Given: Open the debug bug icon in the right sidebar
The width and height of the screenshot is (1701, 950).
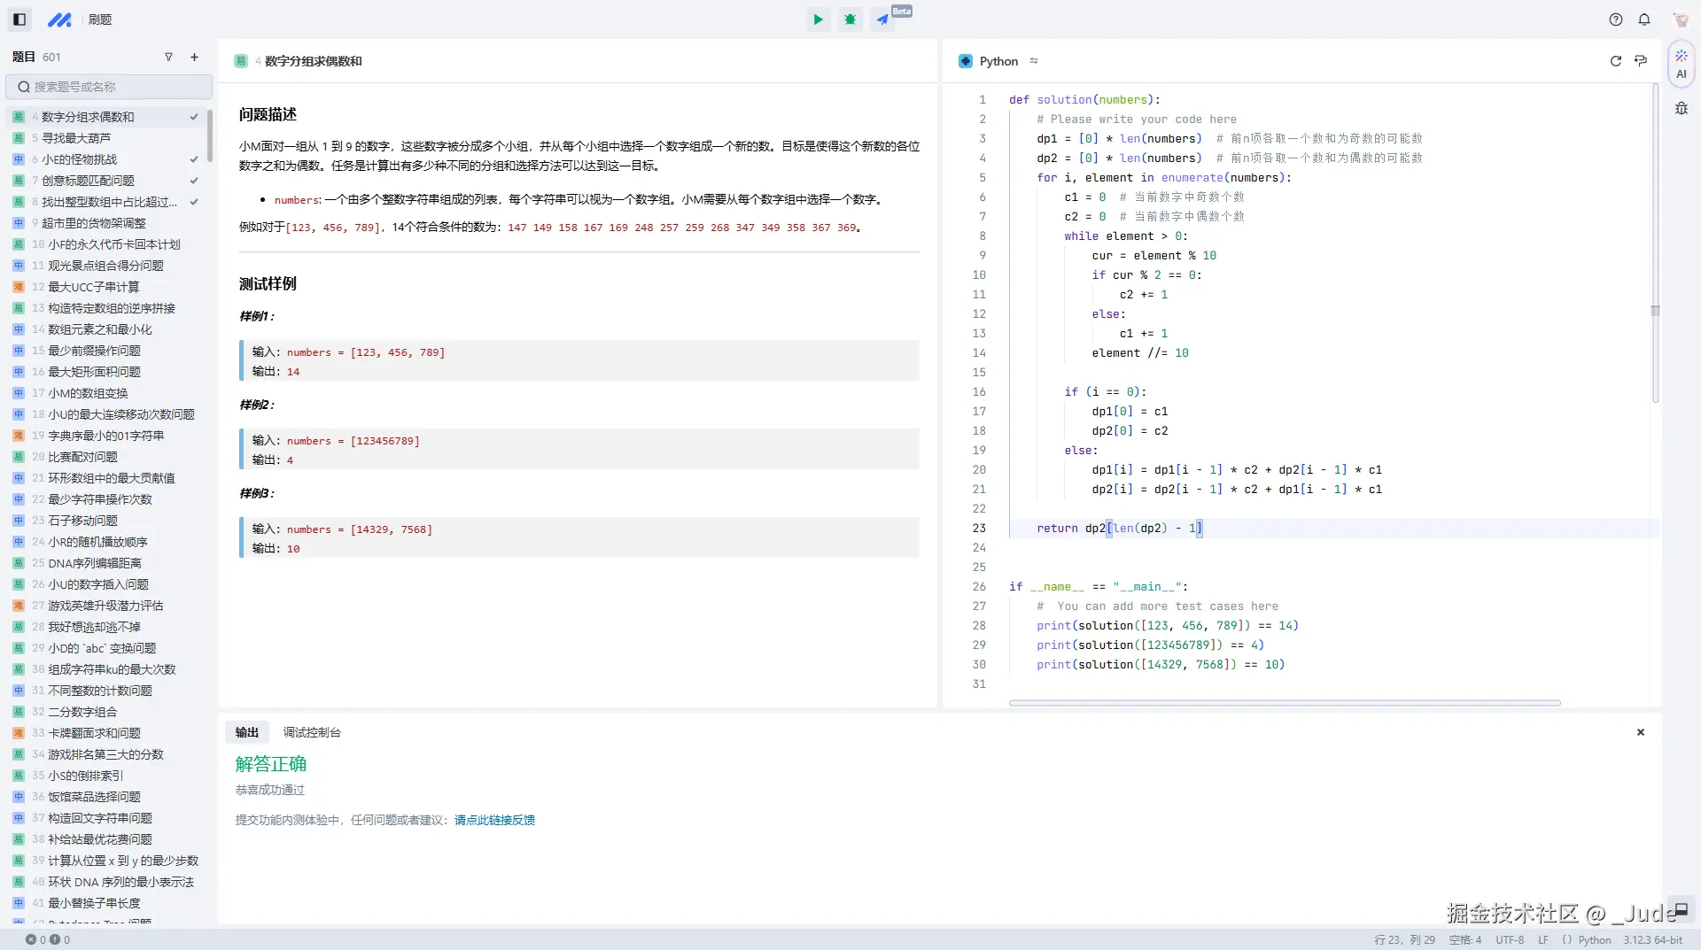Looking at the screenshot, I should [1682, 108].
